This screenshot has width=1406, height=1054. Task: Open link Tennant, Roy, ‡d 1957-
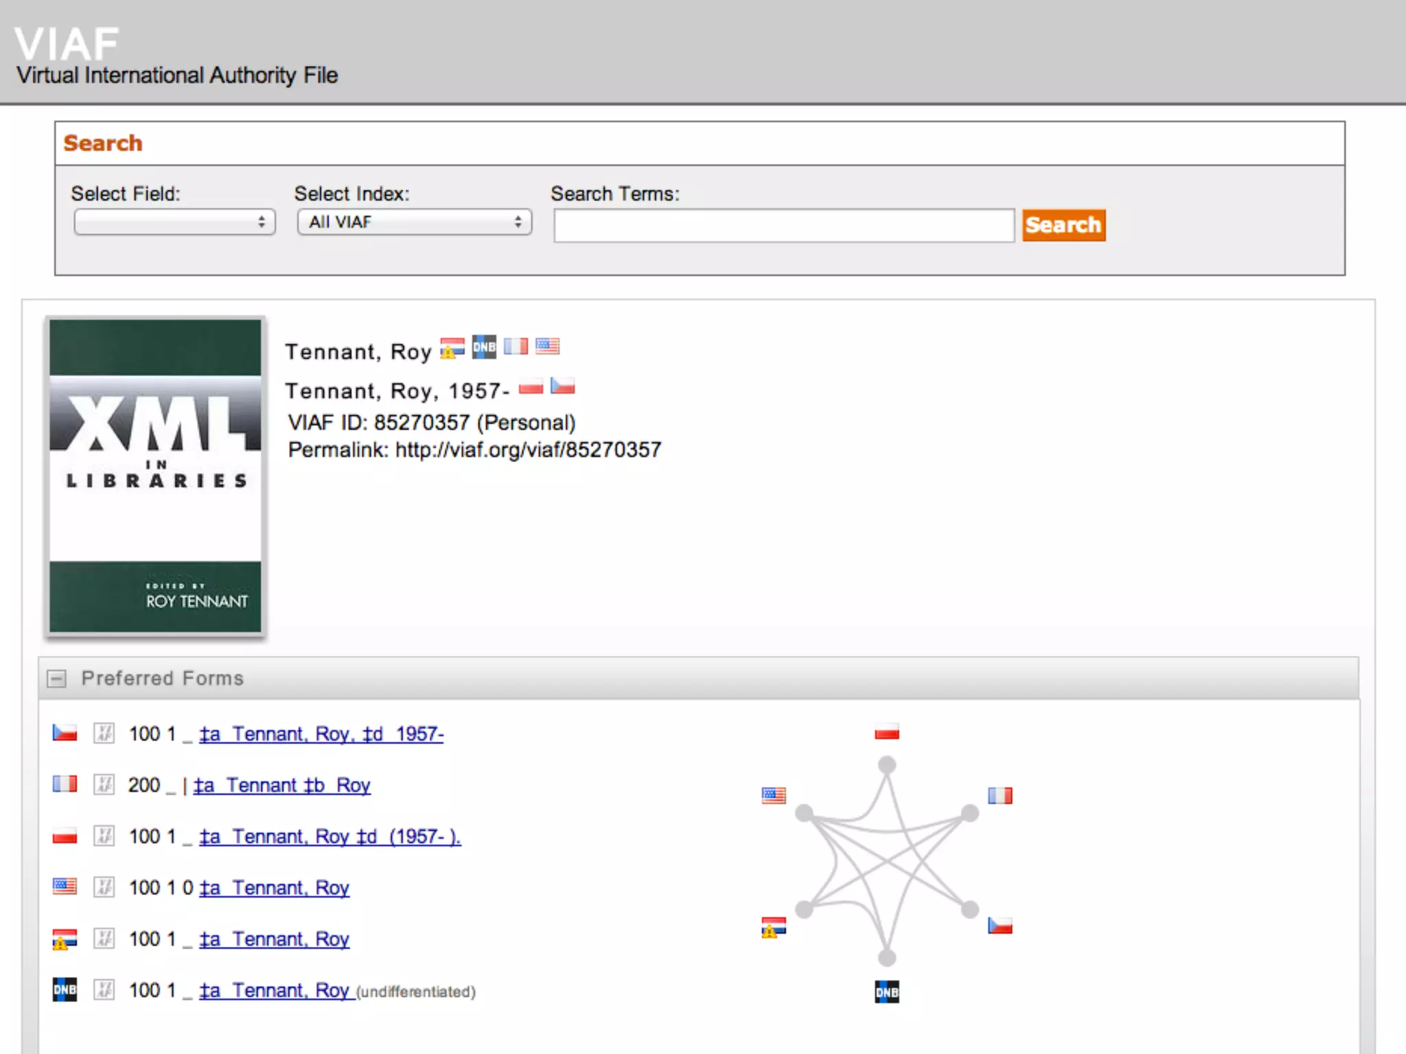[321, 734]
